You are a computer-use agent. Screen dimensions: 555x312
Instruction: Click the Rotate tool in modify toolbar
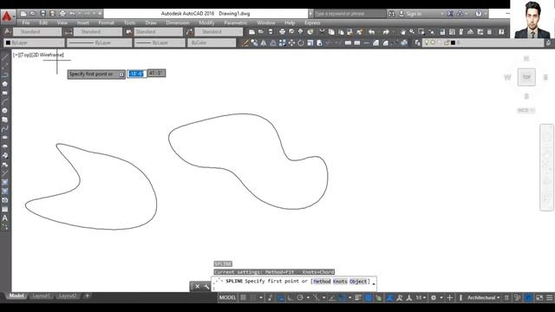click(x=301, y=42)
